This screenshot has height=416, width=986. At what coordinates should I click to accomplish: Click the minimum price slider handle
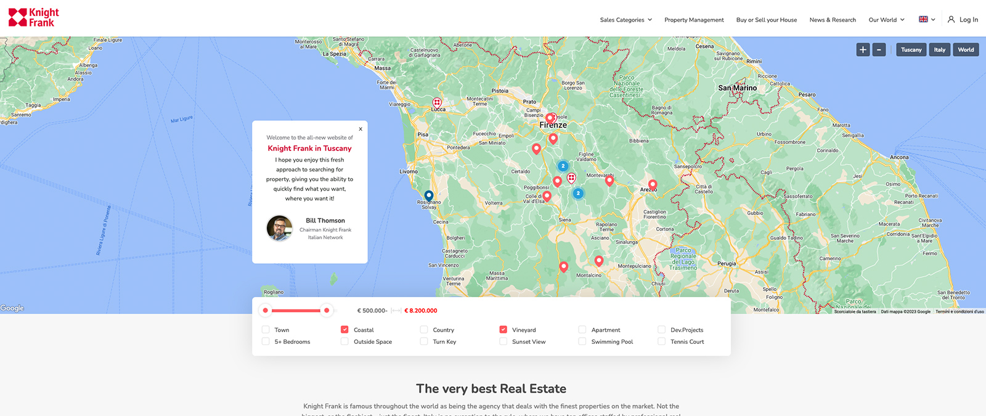click(266, 311)
